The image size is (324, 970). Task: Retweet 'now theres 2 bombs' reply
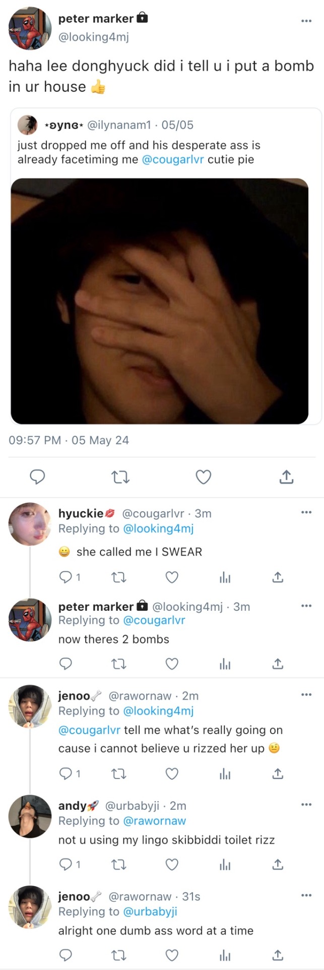pyautogui.click(x=118, y=663)
